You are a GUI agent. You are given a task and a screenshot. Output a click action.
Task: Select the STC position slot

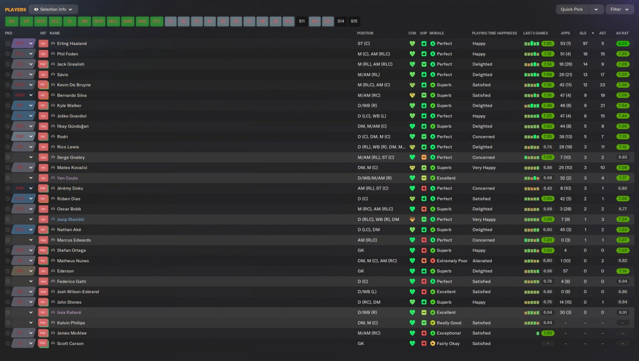point(157,21)
